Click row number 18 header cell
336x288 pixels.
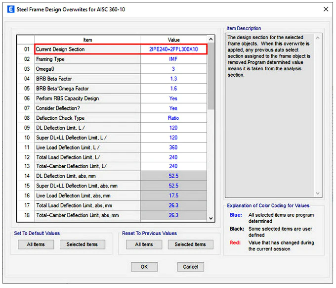pos(26,215)
